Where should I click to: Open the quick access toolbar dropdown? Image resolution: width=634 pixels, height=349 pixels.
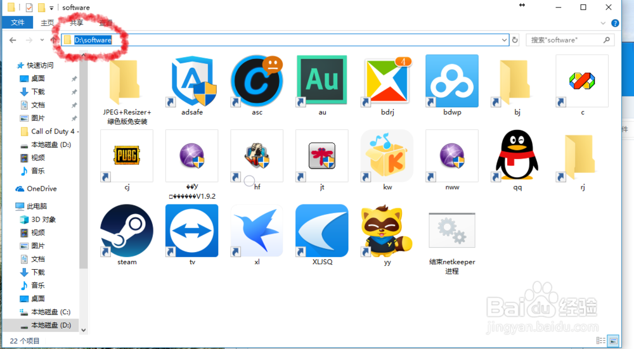(51, 8)
